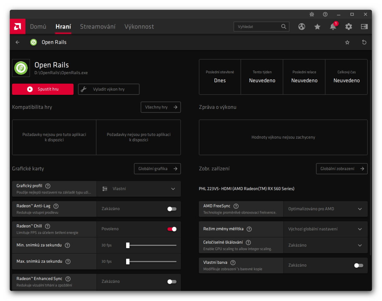The width and height of the screenshot is (382, 301).
Task: Click the Poslední otevřené Dnes tile
Action: point(220,77)
